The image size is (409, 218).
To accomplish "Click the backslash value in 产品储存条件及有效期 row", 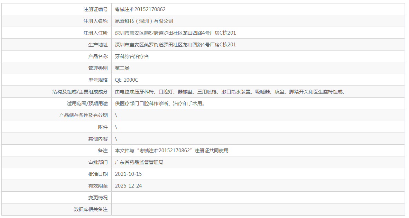I will 116,115.
